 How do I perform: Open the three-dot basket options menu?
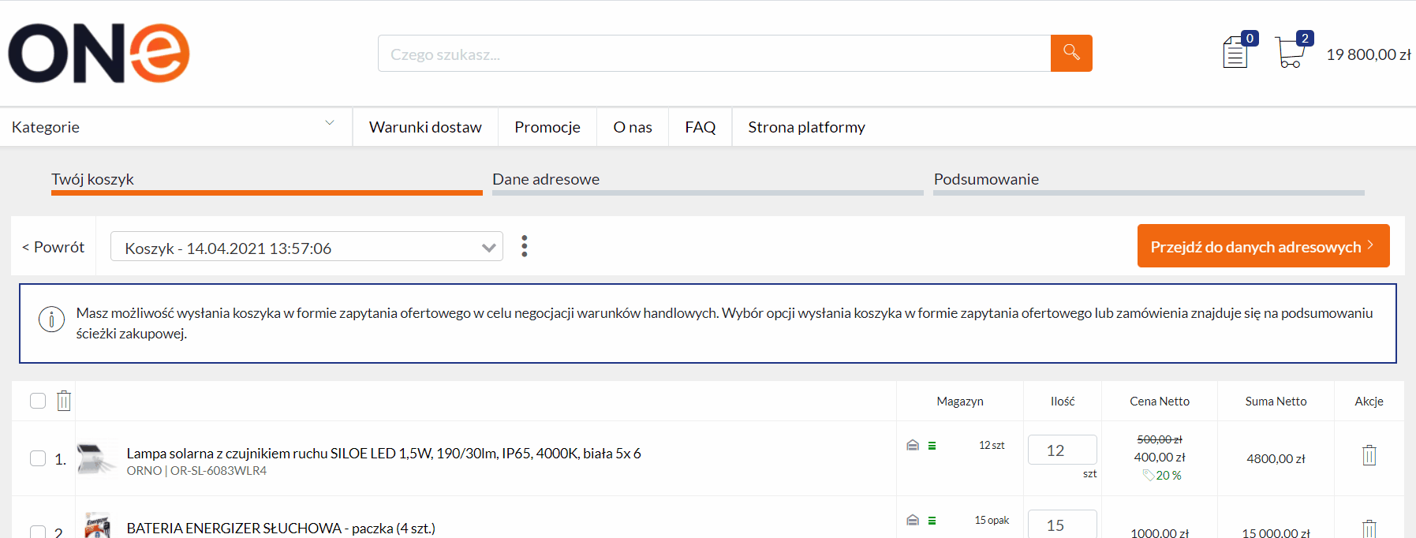click(x=525, y=246)
